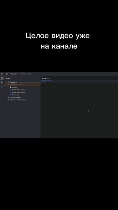
Task: Collapse the FlappyBird root folder arrow
Action: (x=7, y=82)
